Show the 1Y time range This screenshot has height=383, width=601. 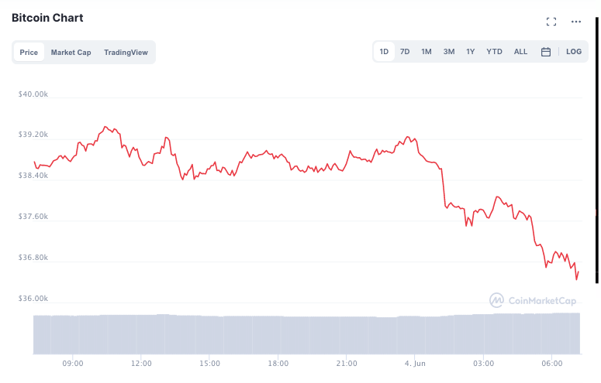[471, 52]
